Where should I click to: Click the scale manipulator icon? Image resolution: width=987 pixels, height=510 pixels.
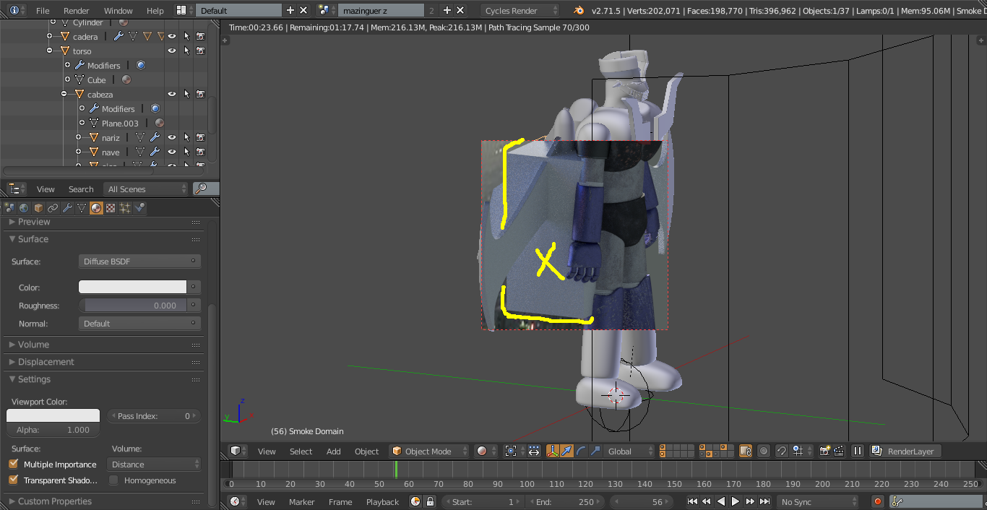point(595,451)
